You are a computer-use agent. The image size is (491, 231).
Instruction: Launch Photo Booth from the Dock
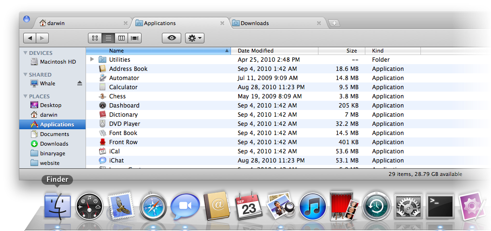point(345,205)
